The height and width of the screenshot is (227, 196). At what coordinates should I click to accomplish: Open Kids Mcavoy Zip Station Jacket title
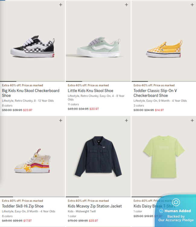tap(95, 206)
